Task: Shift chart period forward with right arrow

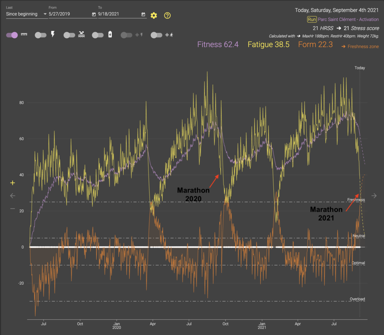Action: tap(374, 196)
